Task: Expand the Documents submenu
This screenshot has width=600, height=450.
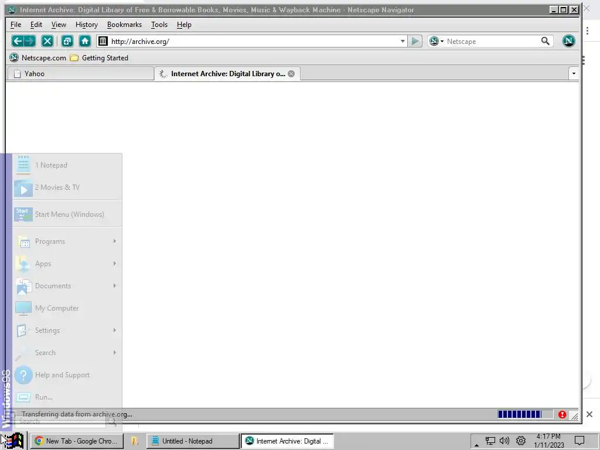Action: [67, 286]
